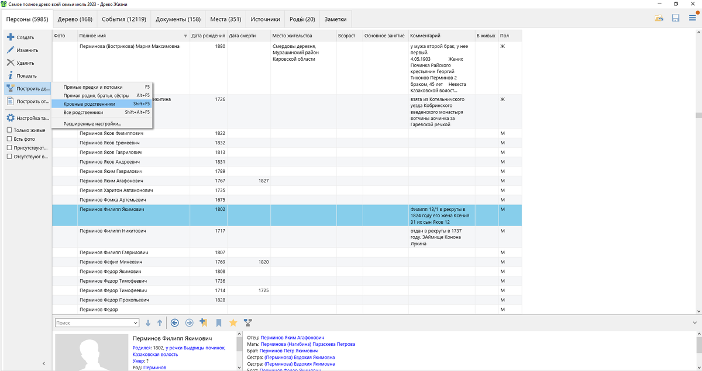702x371 pixels.
Task: Select Все родственники menu entry
Action: [x=102, y=112]
